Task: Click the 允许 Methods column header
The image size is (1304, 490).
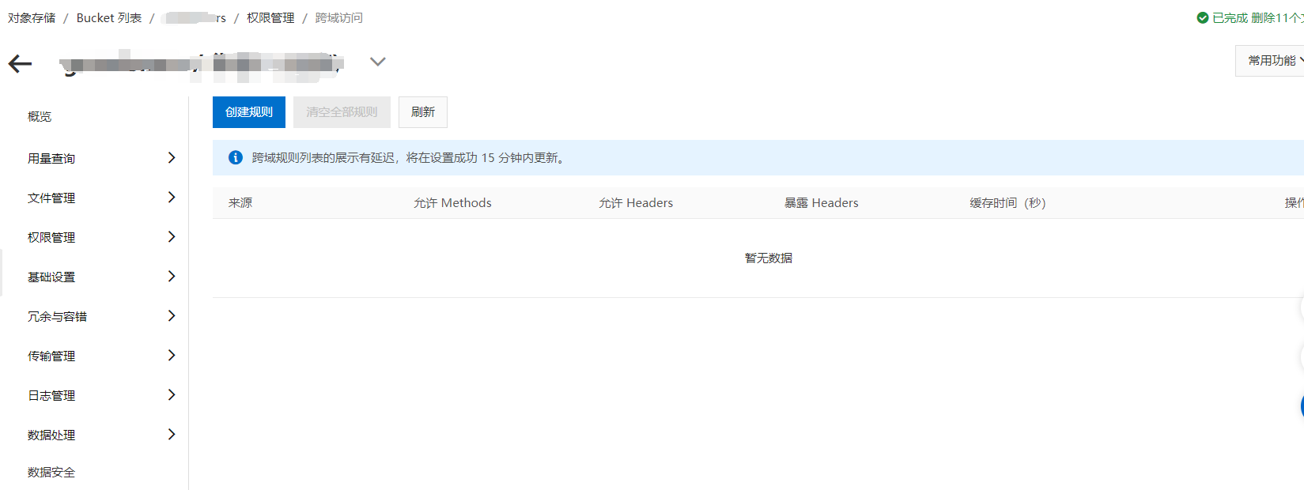Action: click(x=452, y=203)
